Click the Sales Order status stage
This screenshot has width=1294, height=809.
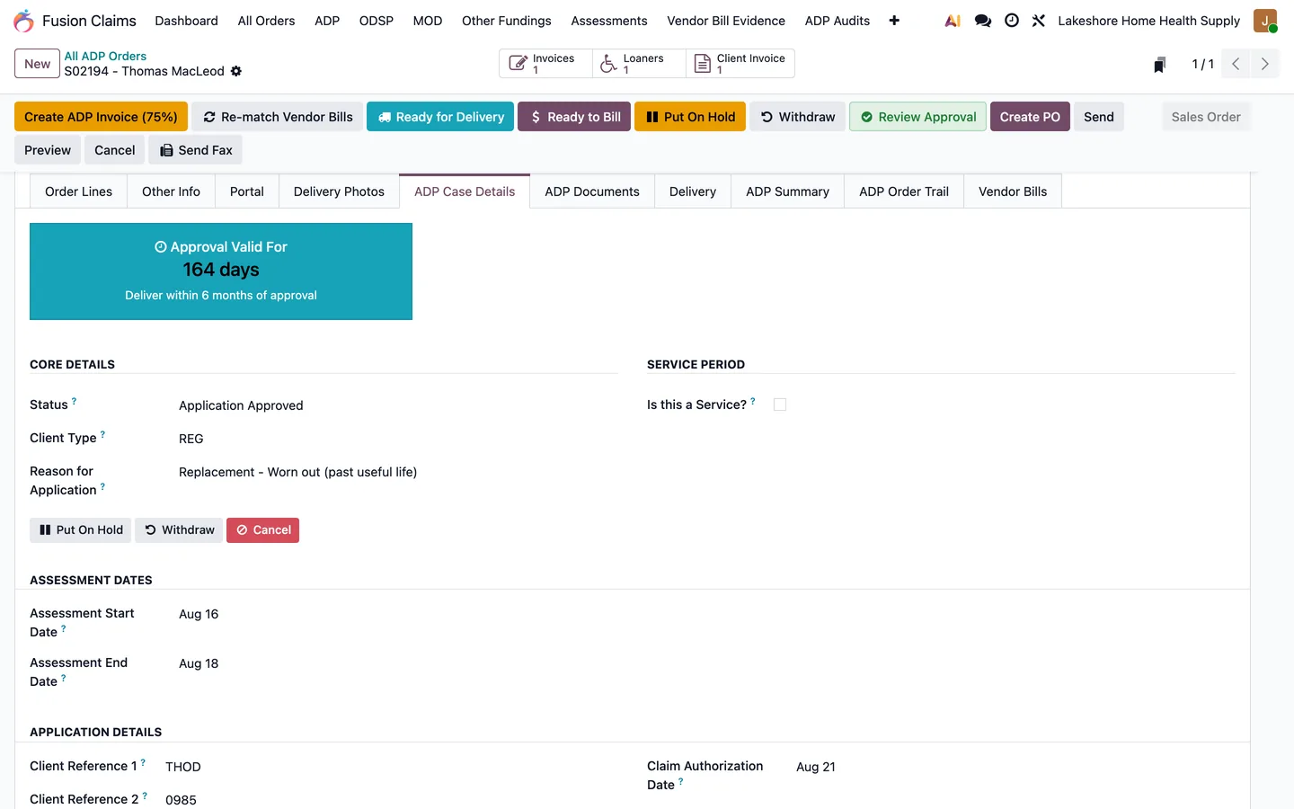(1205, 117)
